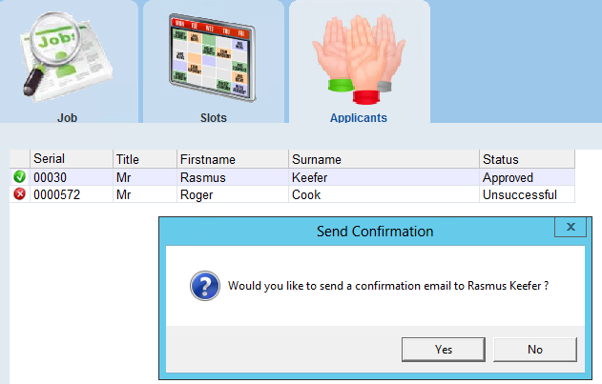Select the Applicants tab label
The image size is (602, 384).
click(x=359, y=118)
